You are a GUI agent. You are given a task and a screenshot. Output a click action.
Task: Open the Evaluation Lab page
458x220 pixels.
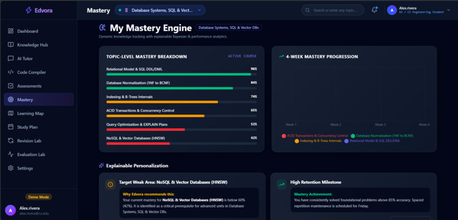click(x=39, y=154)
